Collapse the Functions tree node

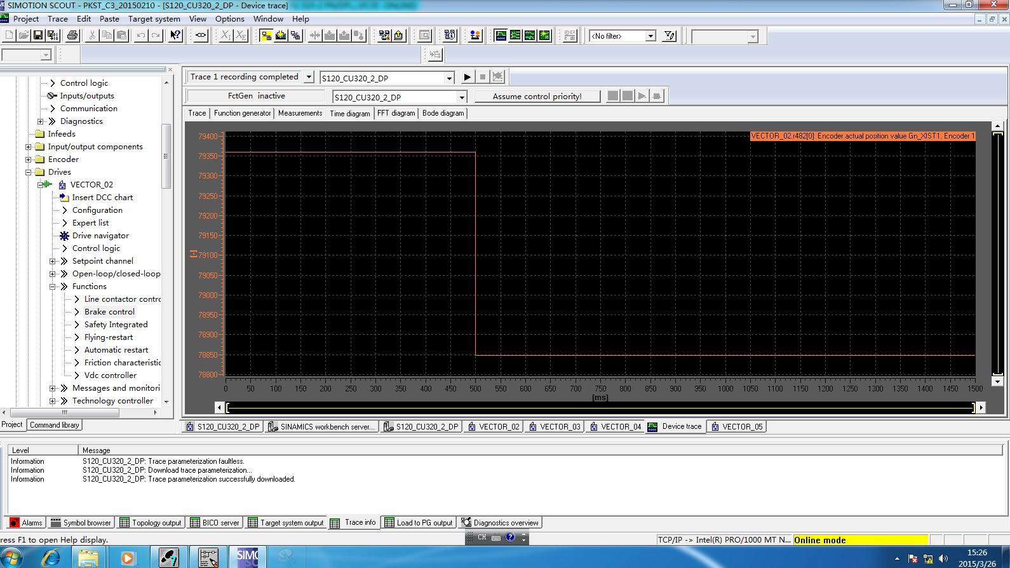(x=53, y=287)
